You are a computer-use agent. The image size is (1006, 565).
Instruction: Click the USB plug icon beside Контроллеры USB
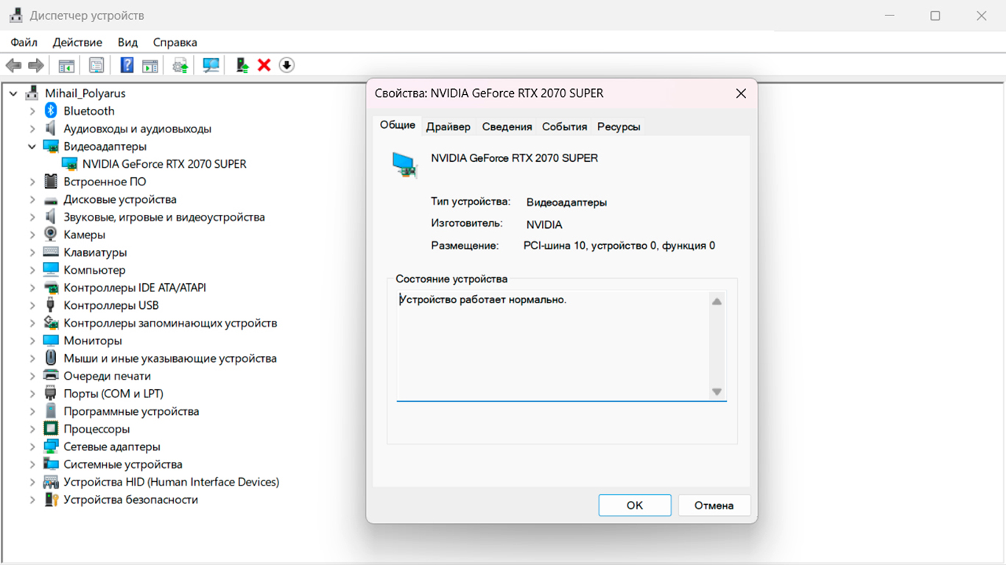[51, 305]
